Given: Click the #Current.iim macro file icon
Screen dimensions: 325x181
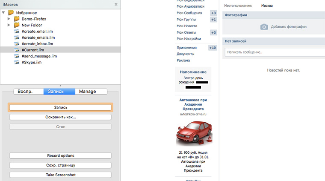Looking at the screenshot, I should [x=17, y=50].
